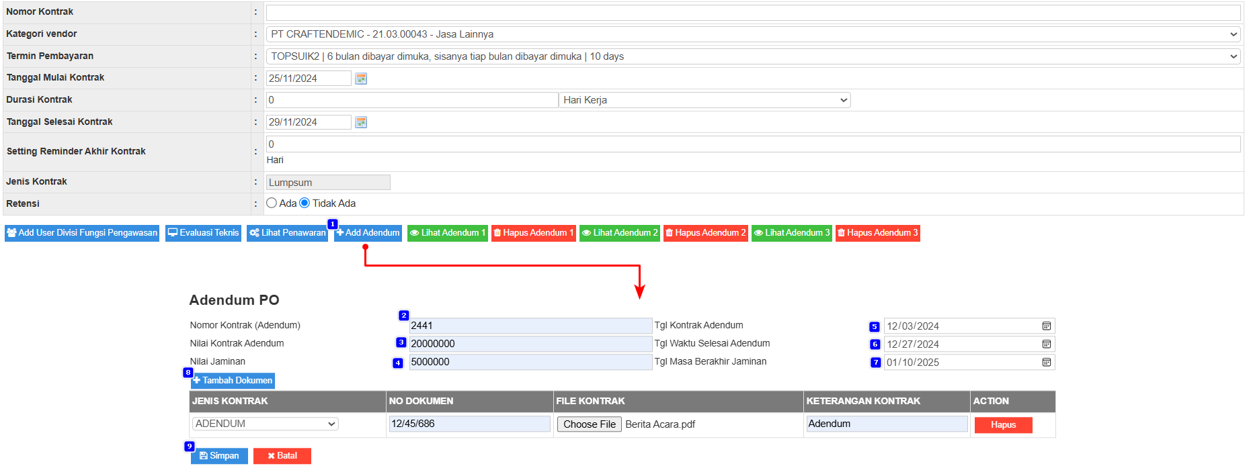Click the Jenis Kontrak Lumpsum field
This screenshot has width=1247, height=468.
coord(328,183)
